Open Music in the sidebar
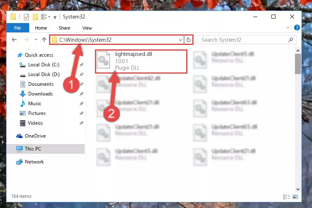Screen dimensions: 312x208 pyautogui.click(x=34, y=104)
